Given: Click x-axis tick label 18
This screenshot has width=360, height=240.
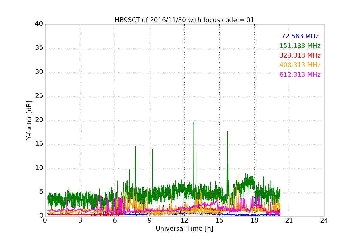Looking at the screenshot, I should coord(254,220).
